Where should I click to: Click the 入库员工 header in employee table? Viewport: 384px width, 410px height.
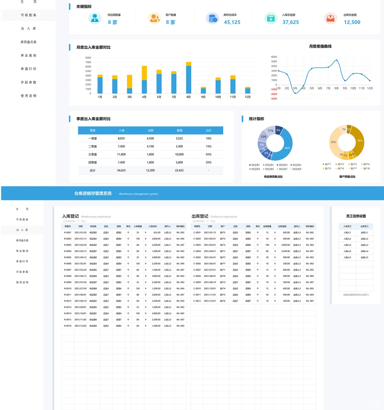tap(347, 227)
